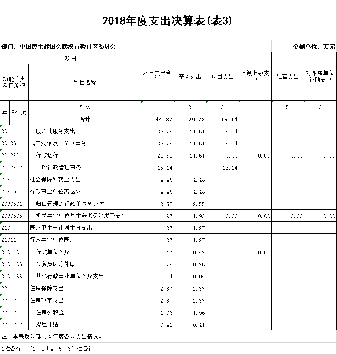Click the 栏次 row label
337x355 pixels.
click(x=85, y=107)
